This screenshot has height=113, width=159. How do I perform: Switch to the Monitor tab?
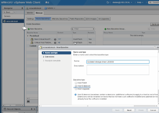pyautogui.click(x=30, y=13)
